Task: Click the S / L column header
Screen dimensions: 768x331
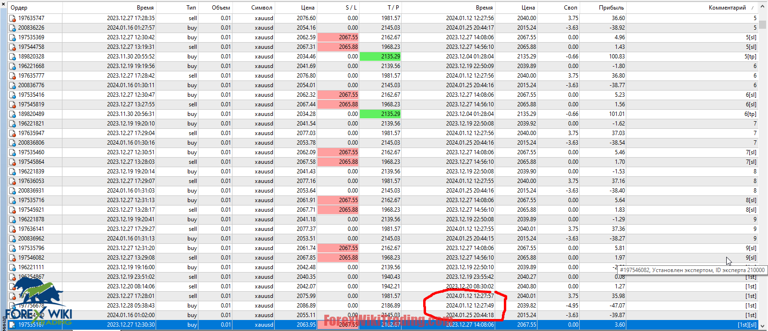Action: 338,8
